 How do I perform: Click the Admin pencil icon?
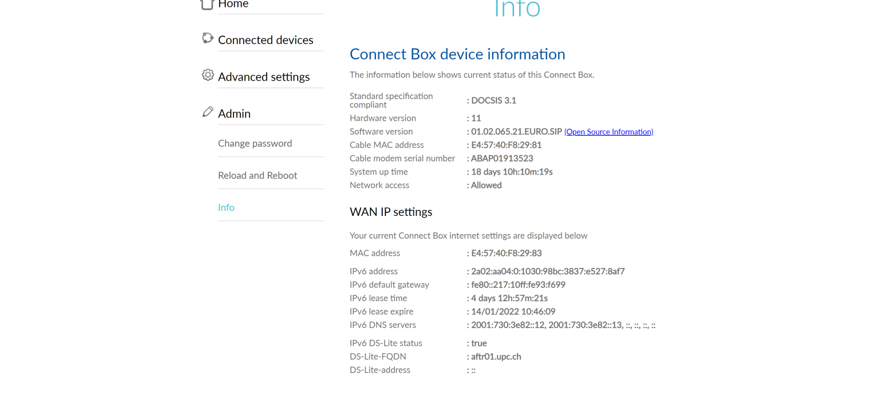pyautogui.click(x=208, y=112)
